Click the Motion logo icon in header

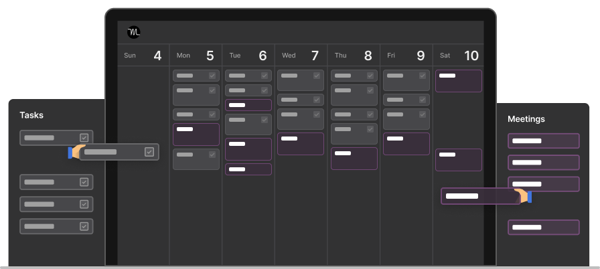pos(134,32)
